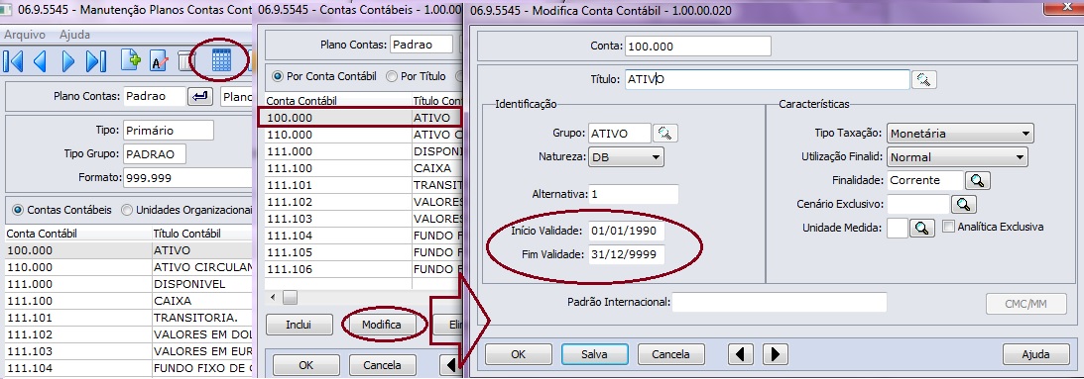
Task: Click the Grupo field in Identificação
Action: pyautogui.click(x=620, y=134)
